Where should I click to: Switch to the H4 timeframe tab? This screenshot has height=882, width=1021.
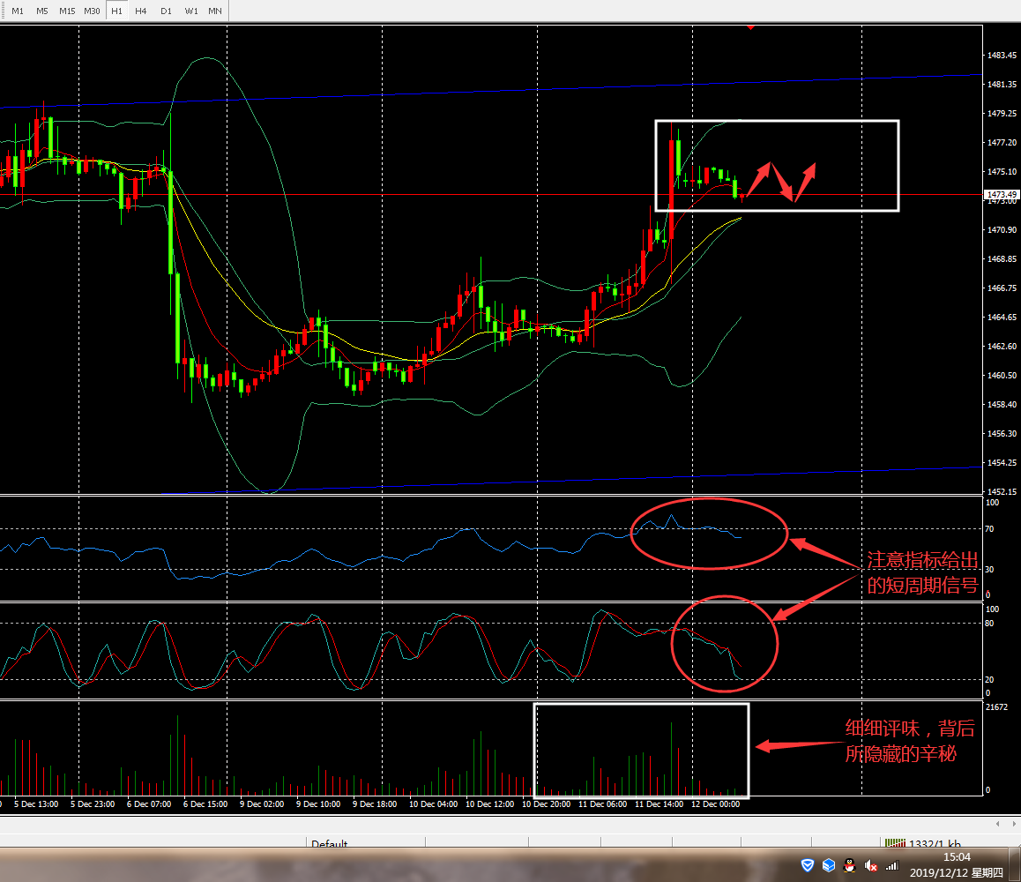pos(141,11)
